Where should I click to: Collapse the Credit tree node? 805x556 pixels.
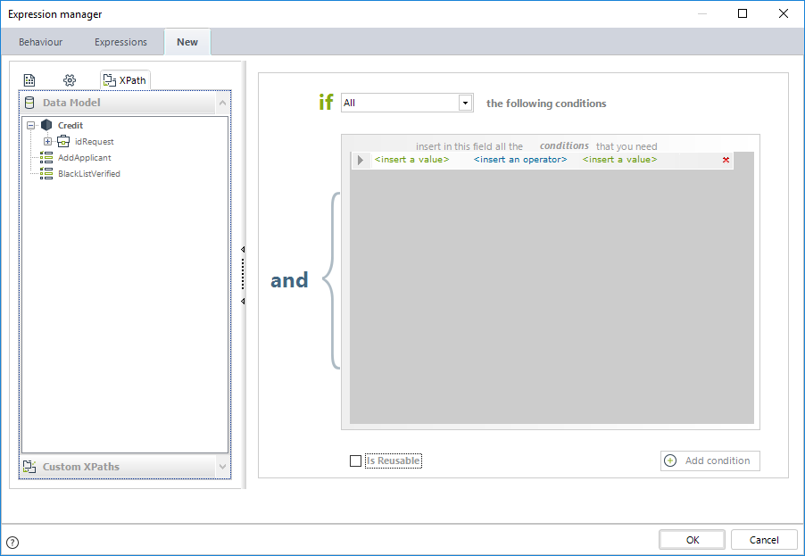click(x=31, y=125)
